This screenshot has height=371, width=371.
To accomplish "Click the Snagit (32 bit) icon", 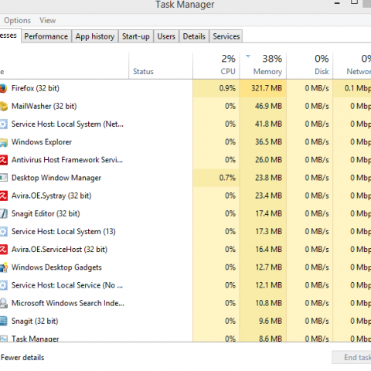I will click(x=4, y=321).
